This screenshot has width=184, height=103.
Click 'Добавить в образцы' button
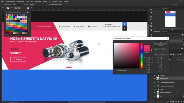click(x=160, y=50)
